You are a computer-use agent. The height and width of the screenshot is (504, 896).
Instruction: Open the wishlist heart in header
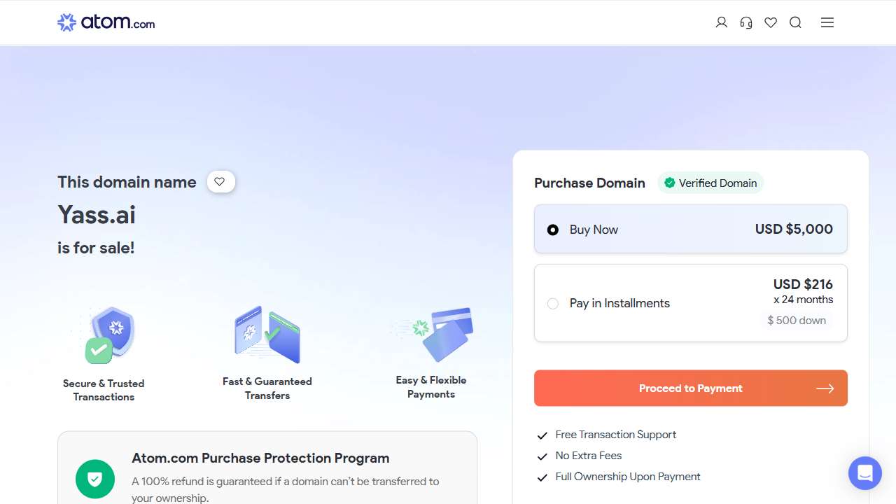771,22
